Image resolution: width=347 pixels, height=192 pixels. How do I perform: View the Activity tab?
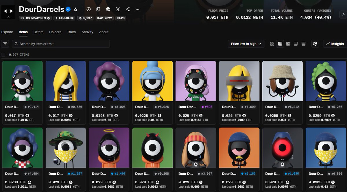(x=87, y=32)
